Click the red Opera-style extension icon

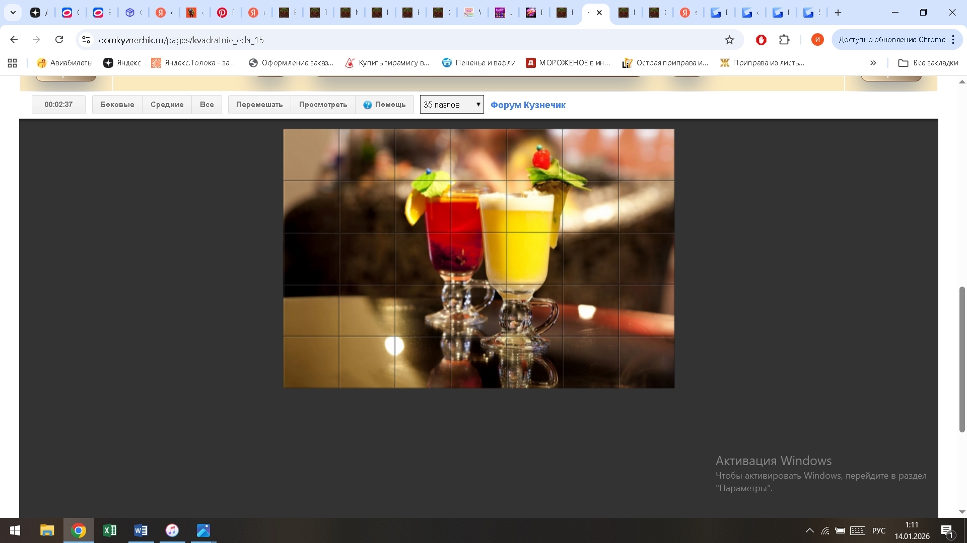761,40
